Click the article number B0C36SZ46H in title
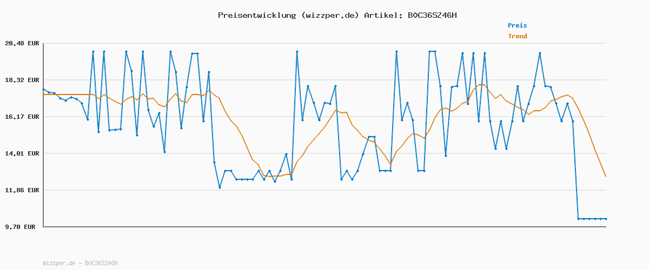The height and width of the screenshot is (270, 649). [432, 15]
